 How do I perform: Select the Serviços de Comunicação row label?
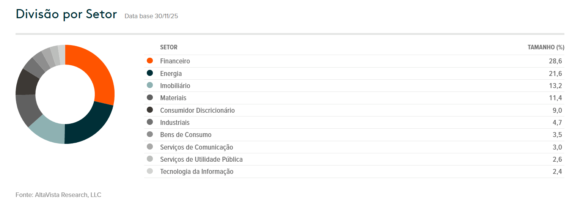click(x=196, y=147)
